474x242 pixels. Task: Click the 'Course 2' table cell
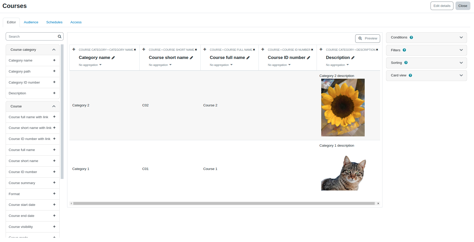[210, 105]
